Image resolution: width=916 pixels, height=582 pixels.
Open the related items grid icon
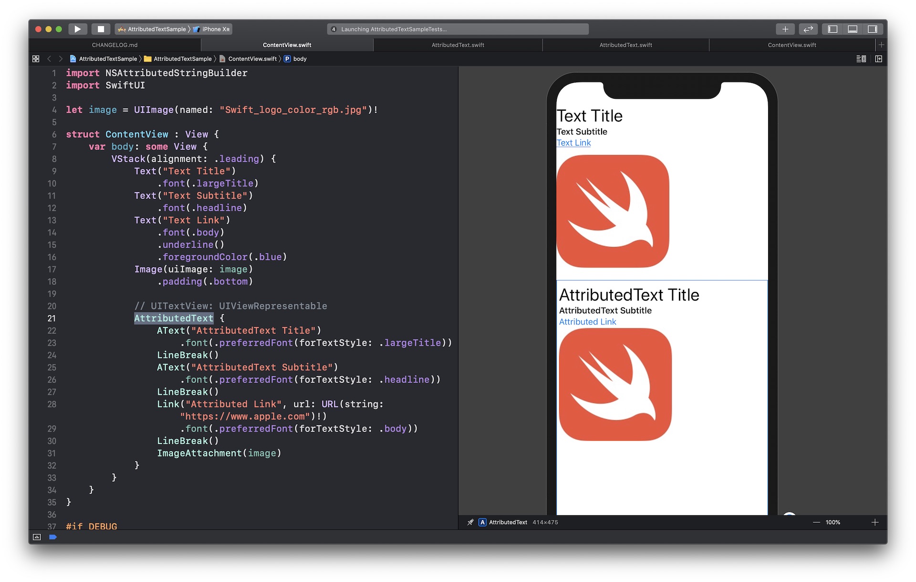coord(36,59)
